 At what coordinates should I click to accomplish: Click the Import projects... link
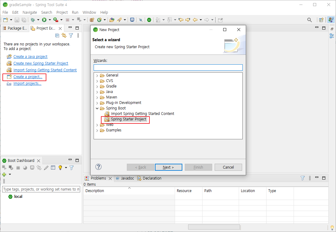[27, 84]
